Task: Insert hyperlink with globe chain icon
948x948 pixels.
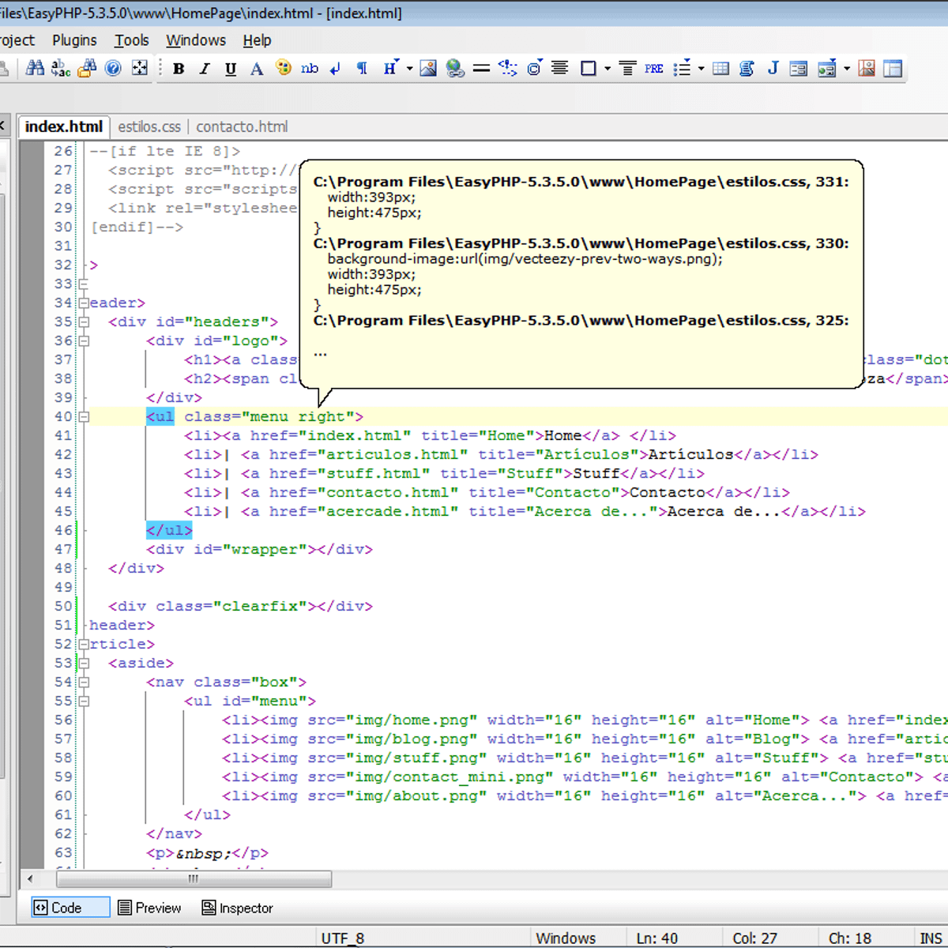Action: (455, 69)
